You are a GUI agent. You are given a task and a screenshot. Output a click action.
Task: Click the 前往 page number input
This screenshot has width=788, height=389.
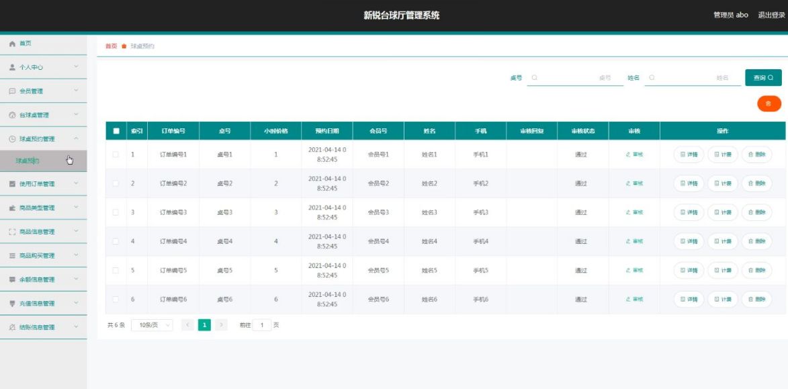point(262,325)
